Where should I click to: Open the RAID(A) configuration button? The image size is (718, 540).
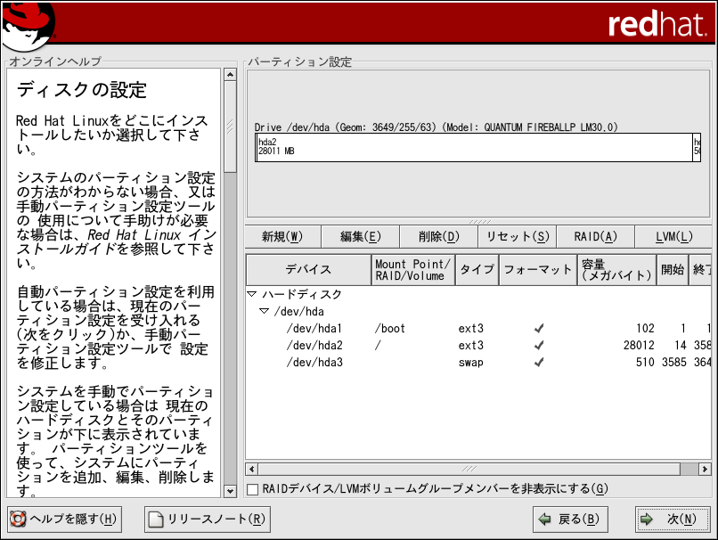[595, 237]
